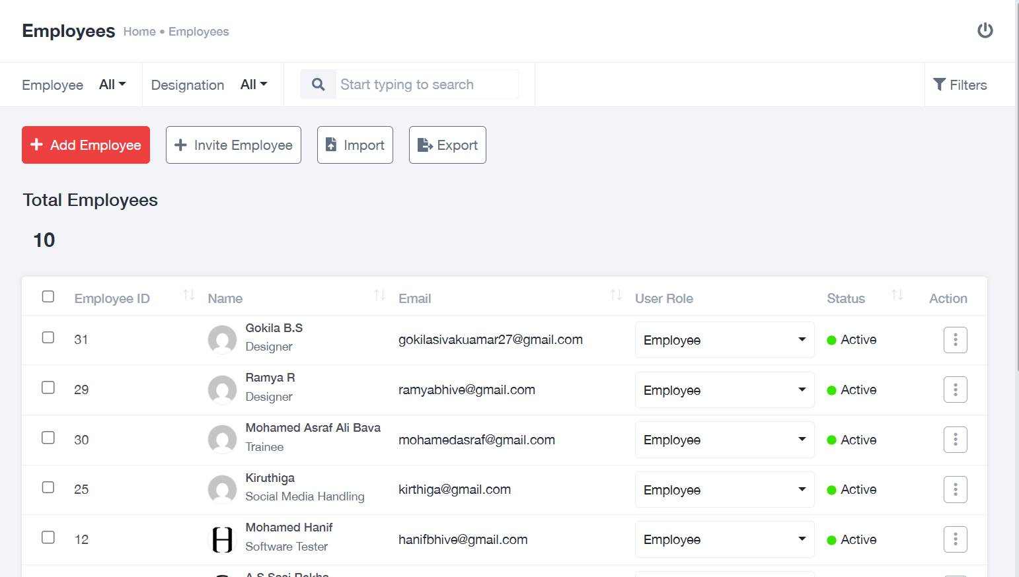
Task: Open the Employee All filter dropdown
Action: (x=112, y=85)
